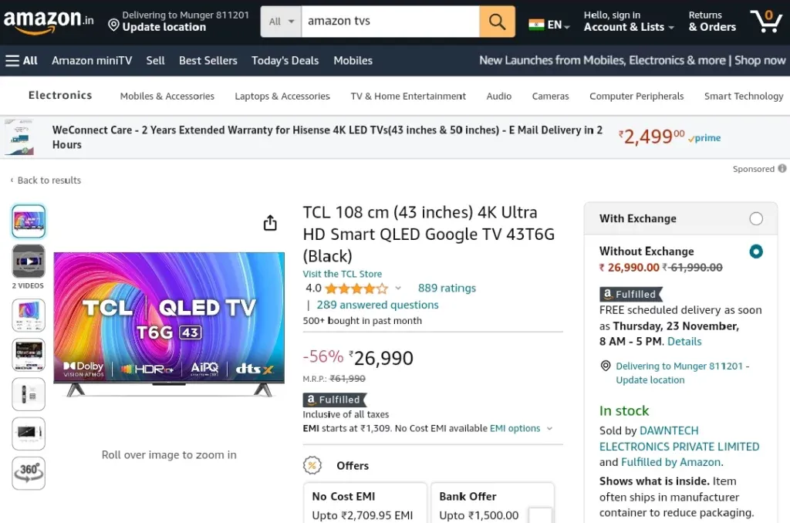The height and width of the screenshot is (523, 790).
Task: Expand the EN language selector
Action: pos(549,25)
